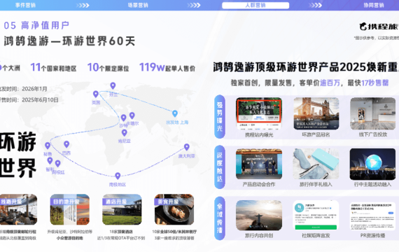Screen dimensions: 399x252
Task: Open the 社媒矩阵官发 thumbnail
Action: [316, 215]
